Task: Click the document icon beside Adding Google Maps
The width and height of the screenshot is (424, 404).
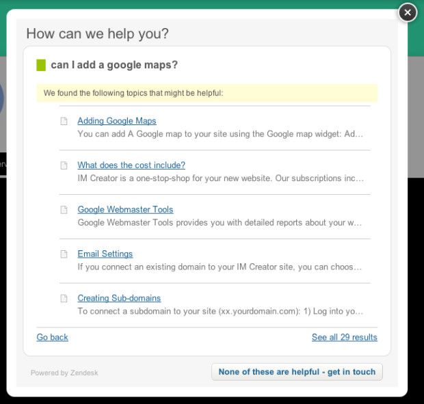Action: click(64, 121)
